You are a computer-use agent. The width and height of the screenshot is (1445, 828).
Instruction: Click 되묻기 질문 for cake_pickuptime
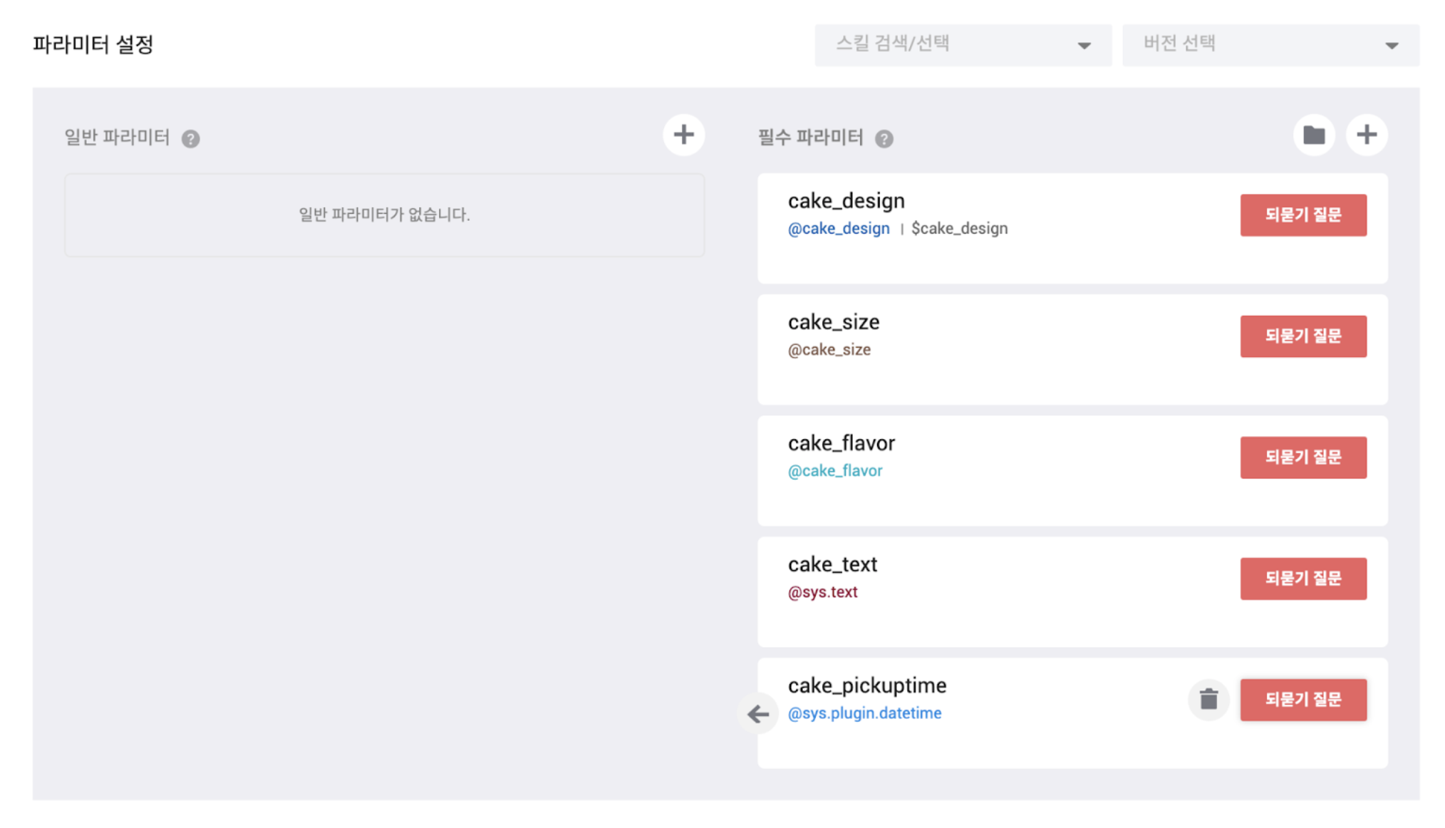click(x=1302, y=699)
